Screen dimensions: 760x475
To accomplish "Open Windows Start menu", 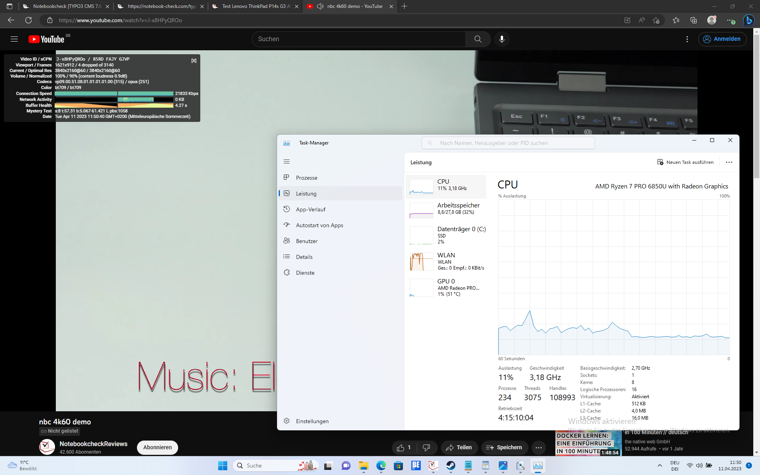I will 222,465.
